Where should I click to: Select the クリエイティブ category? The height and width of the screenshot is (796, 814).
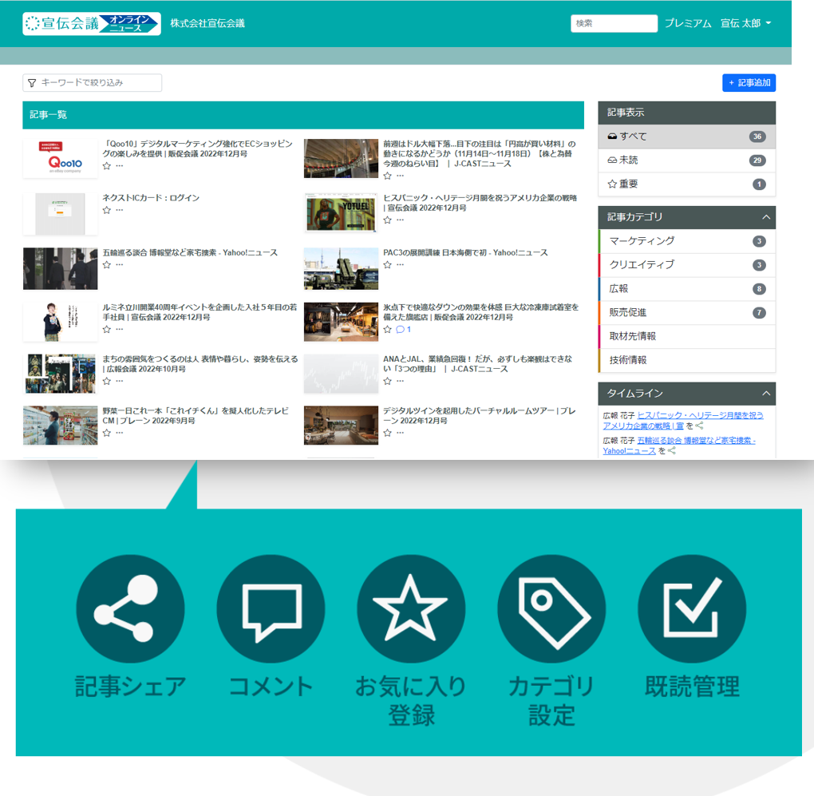point(686,265)
